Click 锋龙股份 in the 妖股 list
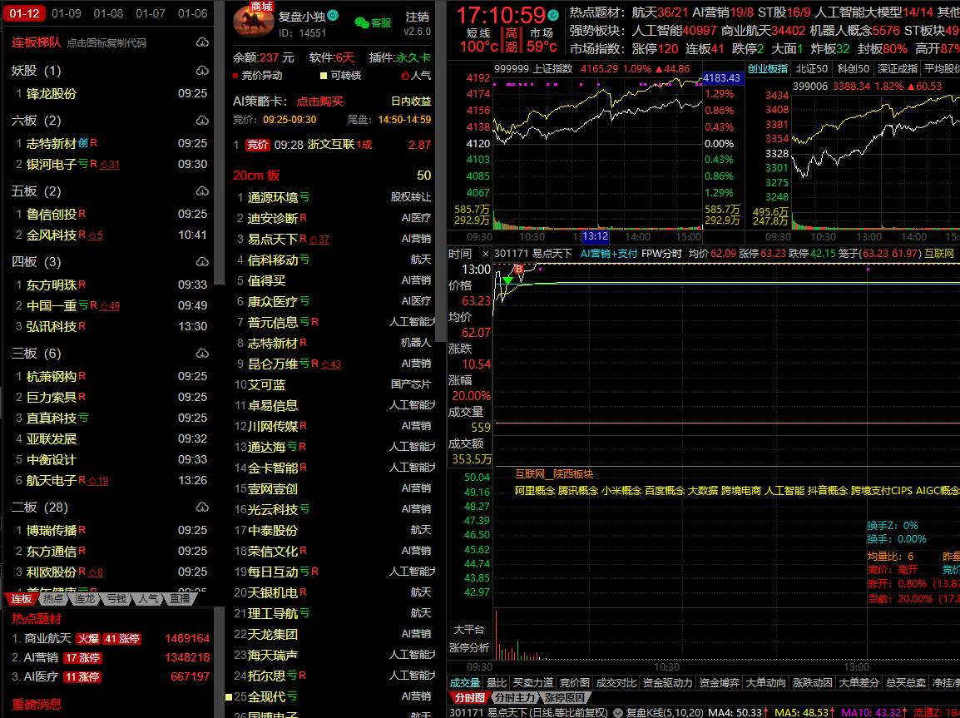Viewport: 960px width, 718px height. tap(51, 94)
